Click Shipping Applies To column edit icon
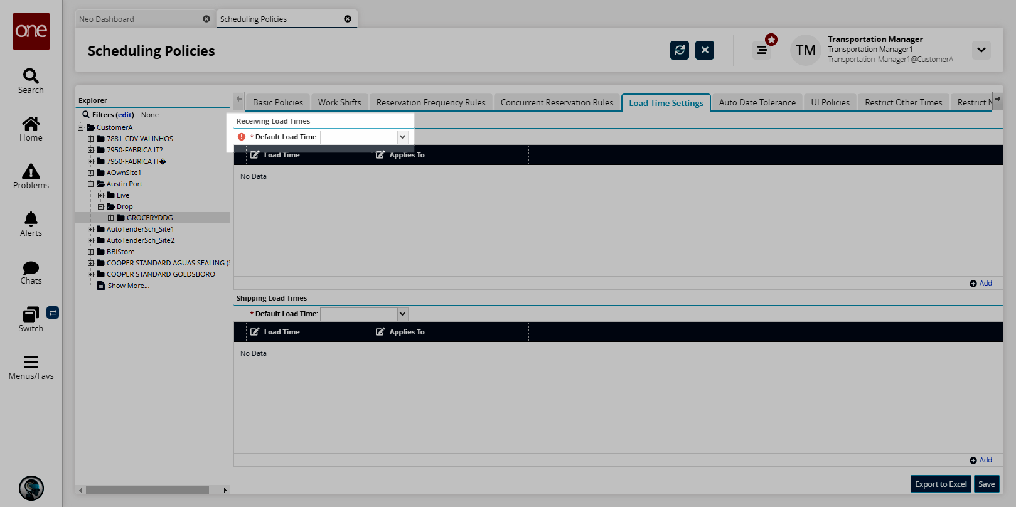 (380, 332)
